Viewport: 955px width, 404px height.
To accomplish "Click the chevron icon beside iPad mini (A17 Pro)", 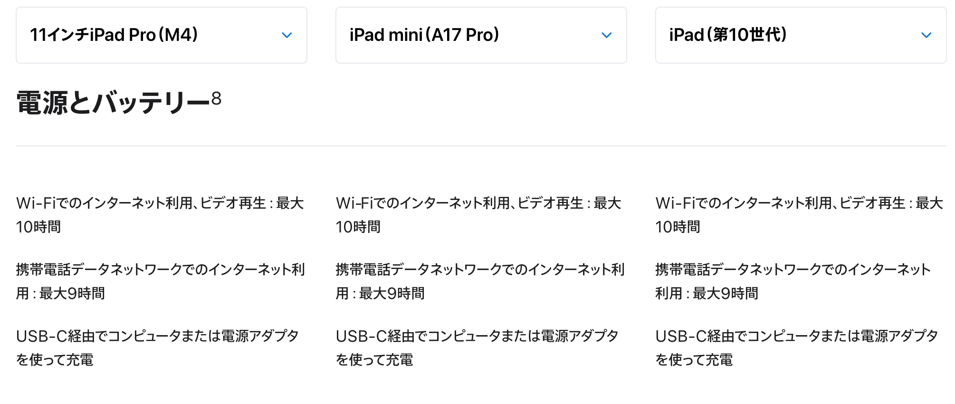I will click(606, 35).
